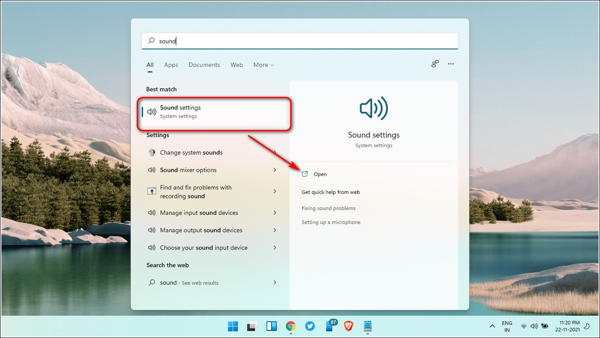Expand the Sound mixer options arrow
Image resolution: width=600 pixels, height=338 pixels.
tap(275, 170)
